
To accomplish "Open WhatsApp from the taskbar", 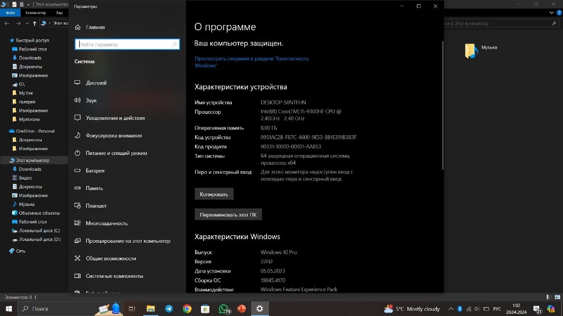I will [x=224, y=309].
